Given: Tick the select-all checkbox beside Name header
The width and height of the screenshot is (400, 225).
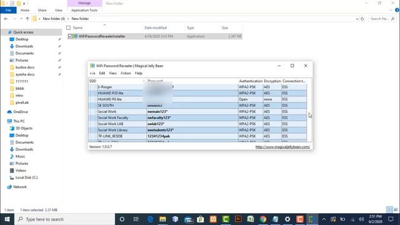Looking at the screenshot, I should pyautogui.click(x=68, y=27).
